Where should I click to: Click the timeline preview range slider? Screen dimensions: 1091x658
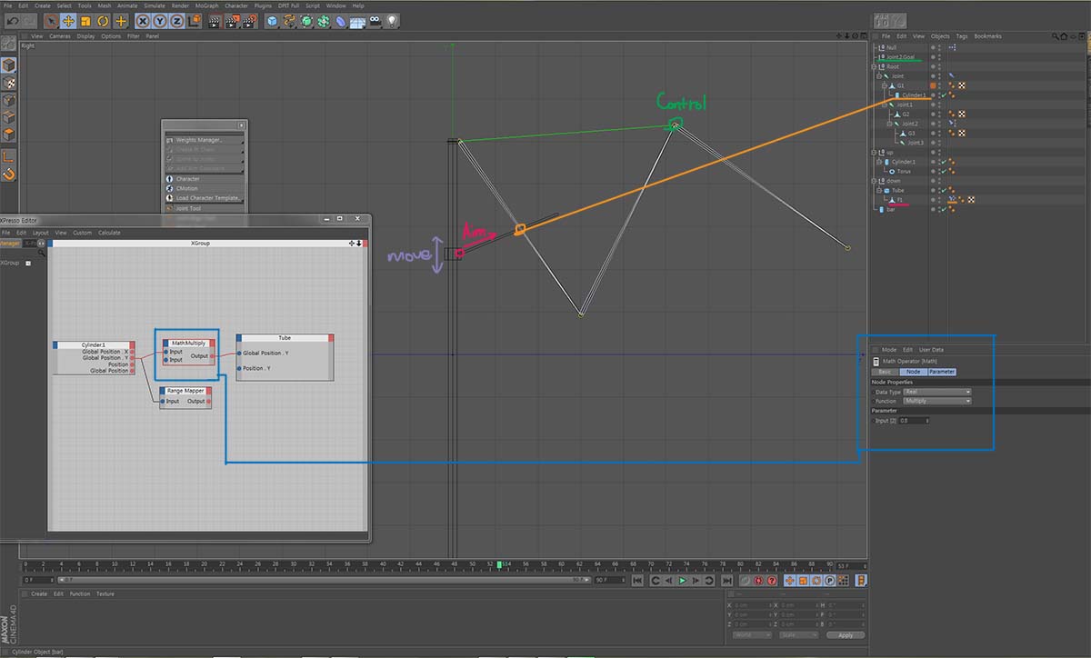click(x=325, y=580)
